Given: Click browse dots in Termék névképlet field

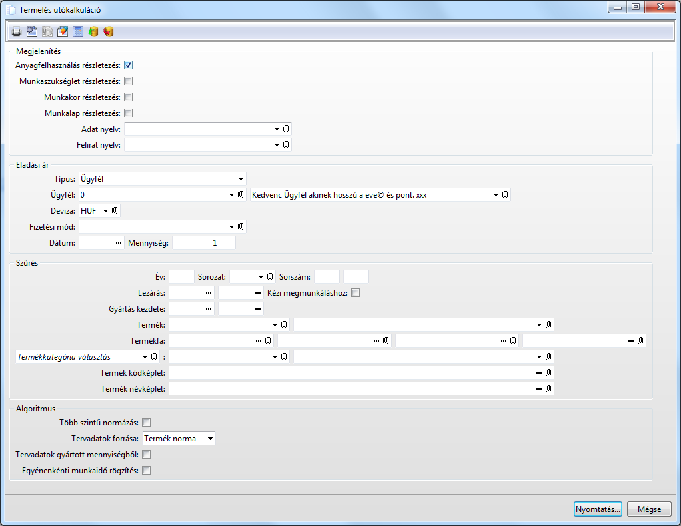Looking at the screenshot, I should 539,389.
